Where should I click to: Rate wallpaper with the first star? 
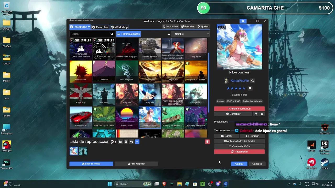click(228, 88)
